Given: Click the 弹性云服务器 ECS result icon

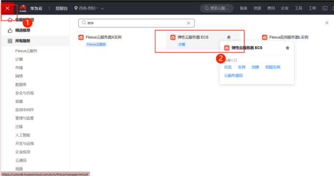Looking at the screenshot, I should pos(173,38).
